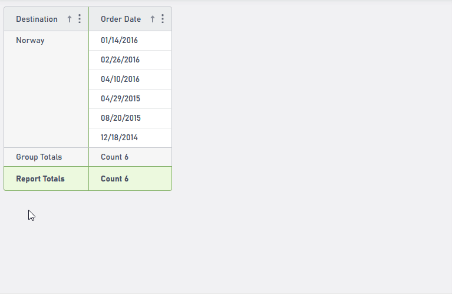
Task: Click divider between Destination and Order Date headers
Action: click(x=88, y=19)
